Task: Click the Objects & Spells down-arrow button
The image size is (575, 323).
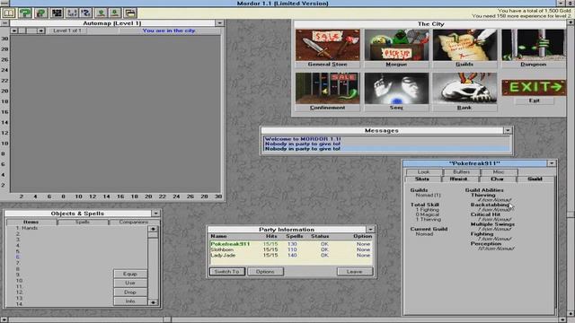Action: tap(155, 214)
